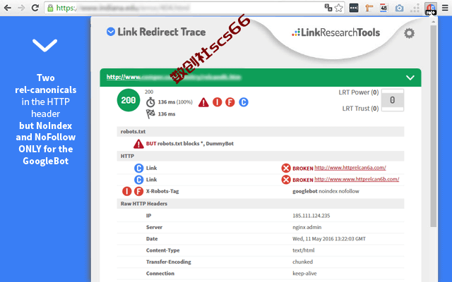Open broken link http://www.www.httprelcan6b.com/
The height and width of the screenshot is (282, 452).
pyautogui.click(x=357, y=179)
